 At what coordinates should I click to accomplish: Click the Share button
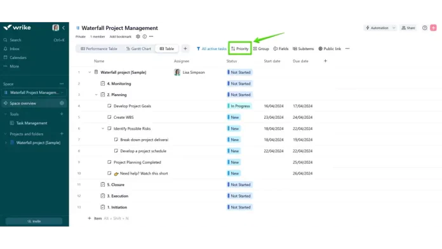point(408,28)
